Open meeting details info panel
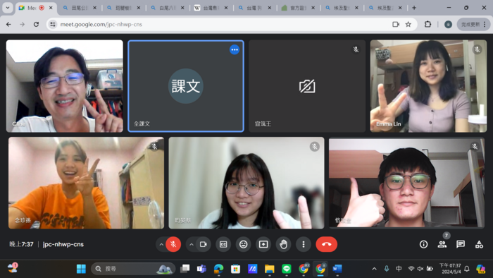The image size is (493, 278). [x=423, y=244]
